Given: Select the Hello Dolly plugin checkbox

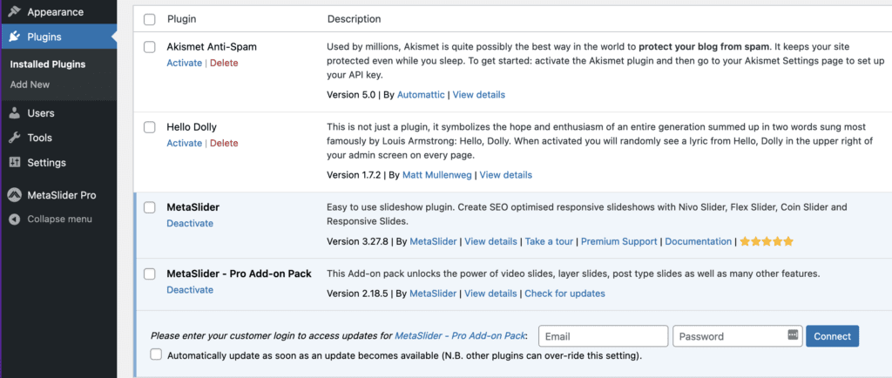Looking at the screenshot, I should (x=150, y=127).
